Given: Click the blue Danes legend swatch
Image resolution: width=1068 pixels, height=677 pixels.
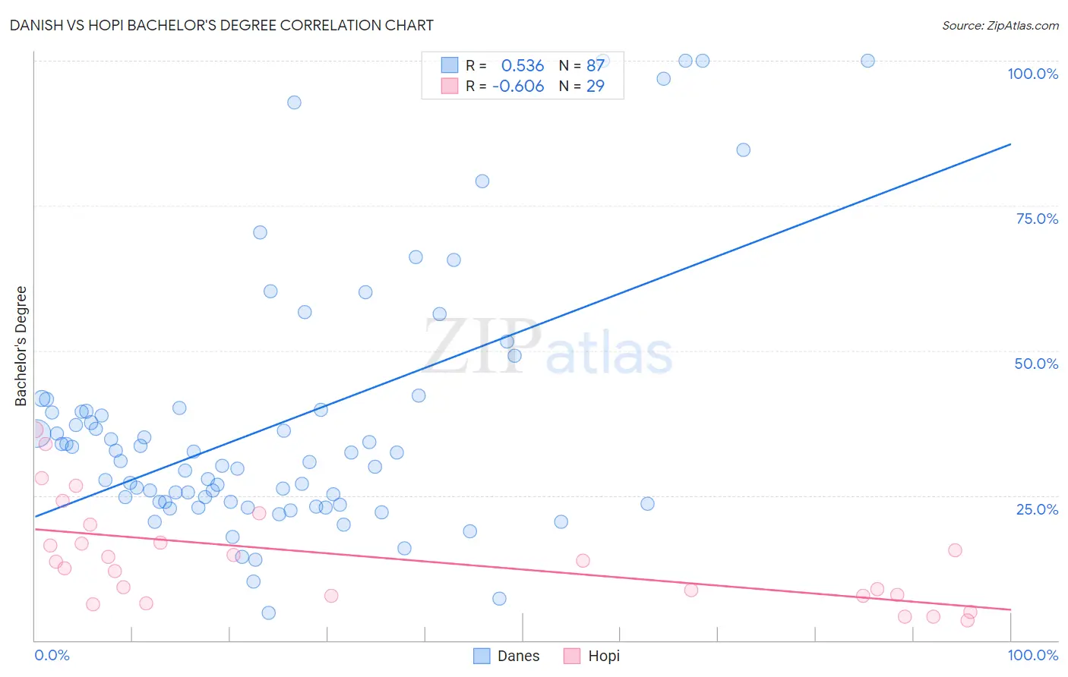Looking at the screenshot, I should coord(482,656).
